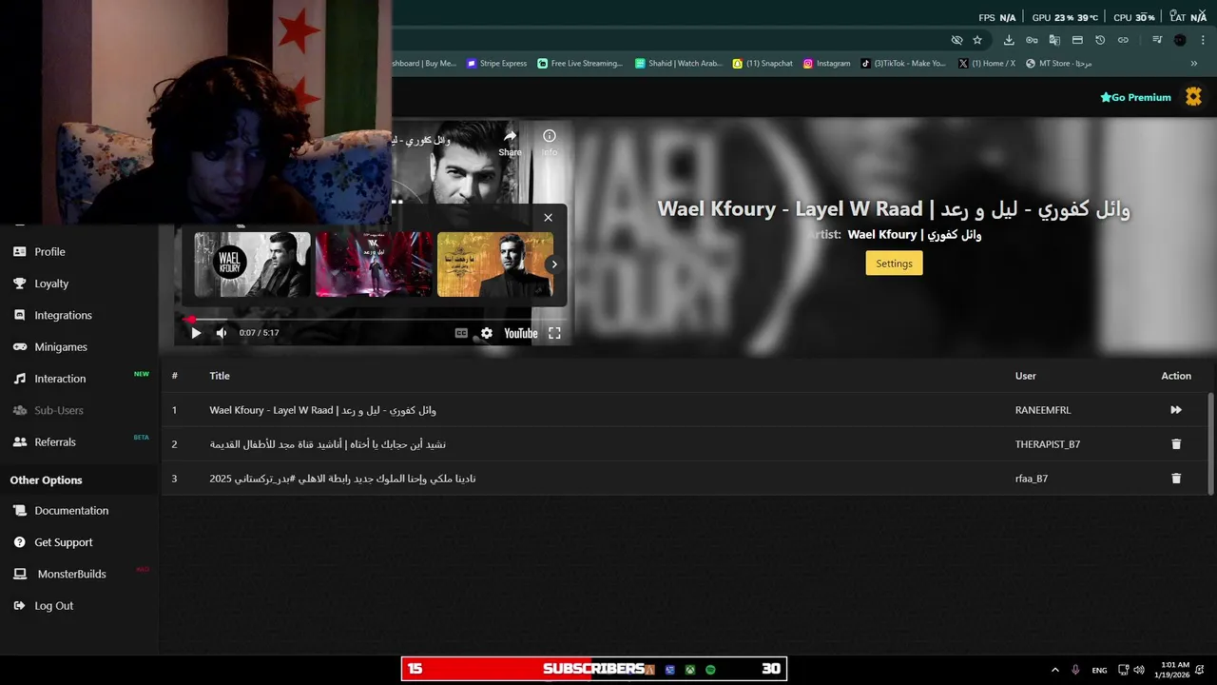Open the MT Store bookmark
The image size is (1217, 685).
coord(1059,64)
